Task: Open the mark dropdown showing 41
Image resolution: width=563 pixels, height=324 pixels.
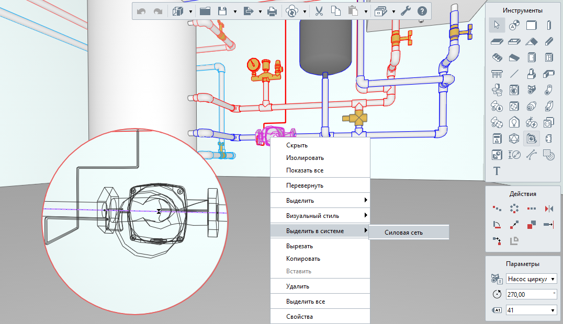Action: (532, 310)
